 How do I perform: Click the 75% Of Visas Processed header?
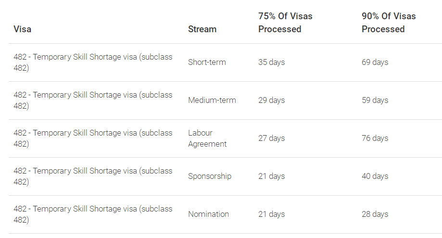[285, 23]
